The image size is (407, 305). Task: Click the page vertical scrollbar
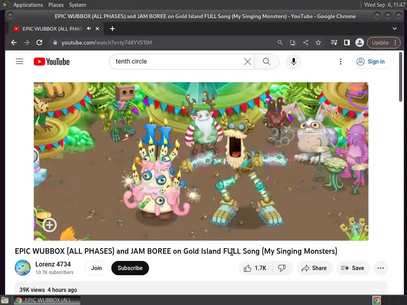401,77
